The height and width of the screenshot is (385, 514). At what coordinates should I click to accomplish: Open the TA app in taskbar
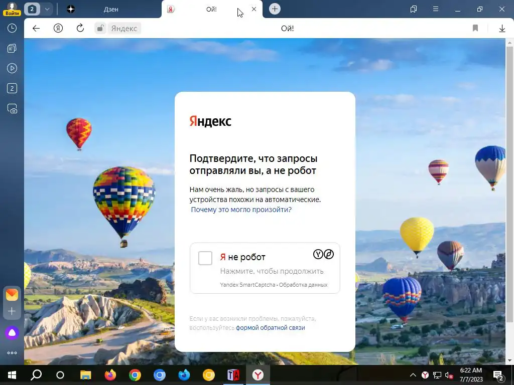[233, 375]
